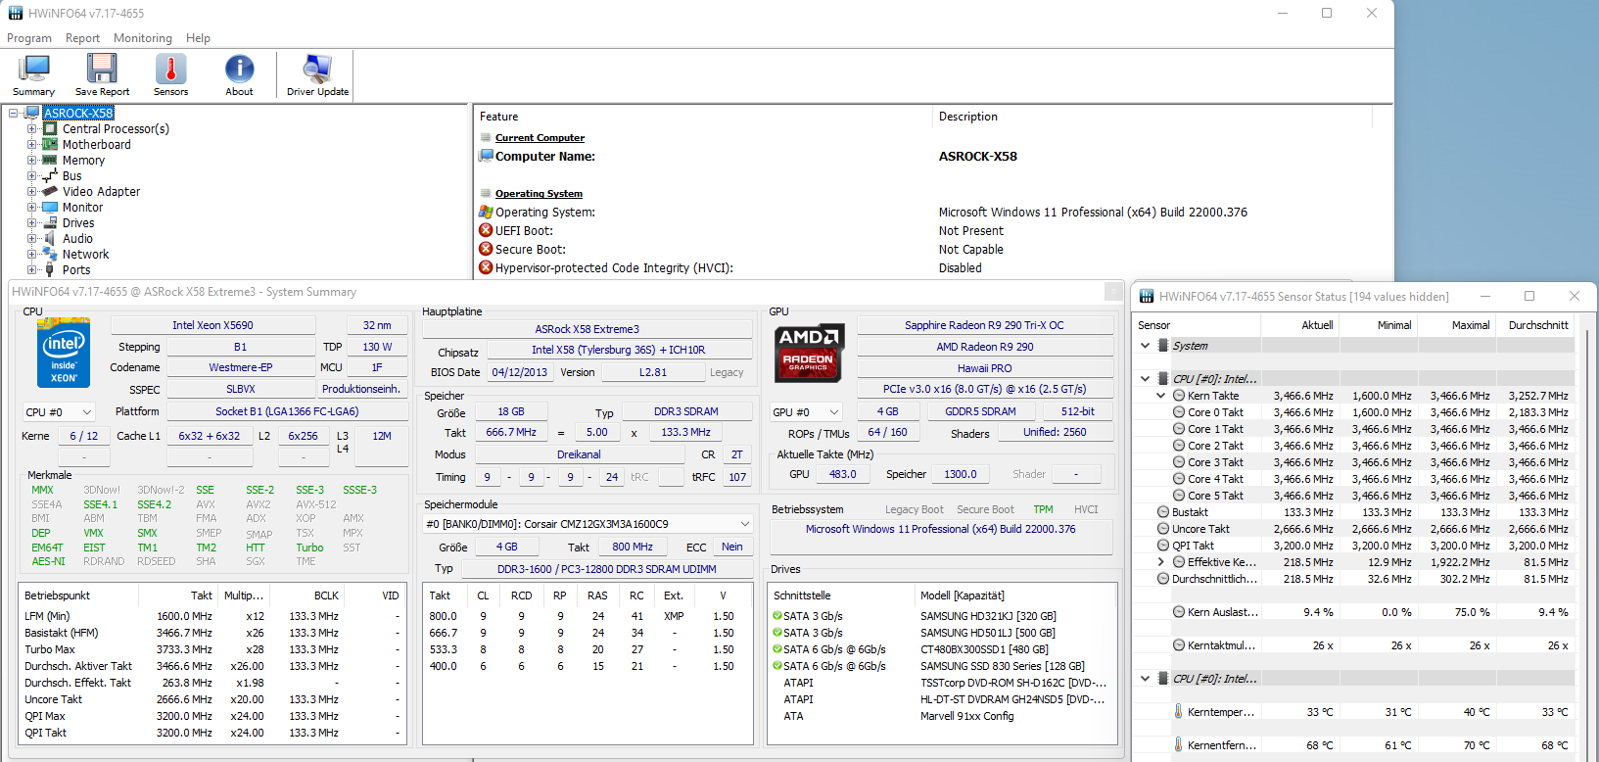Click the Computer Name monitor icon
The height and width of the screenshot is (762, 1599).
coord(486,156)
